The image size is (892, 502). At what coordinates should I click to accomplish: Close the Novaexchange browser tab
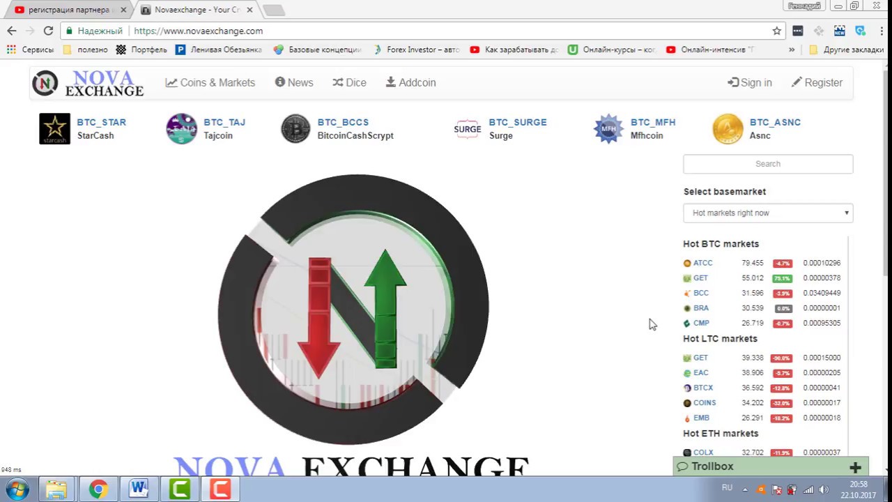(249, 10)
